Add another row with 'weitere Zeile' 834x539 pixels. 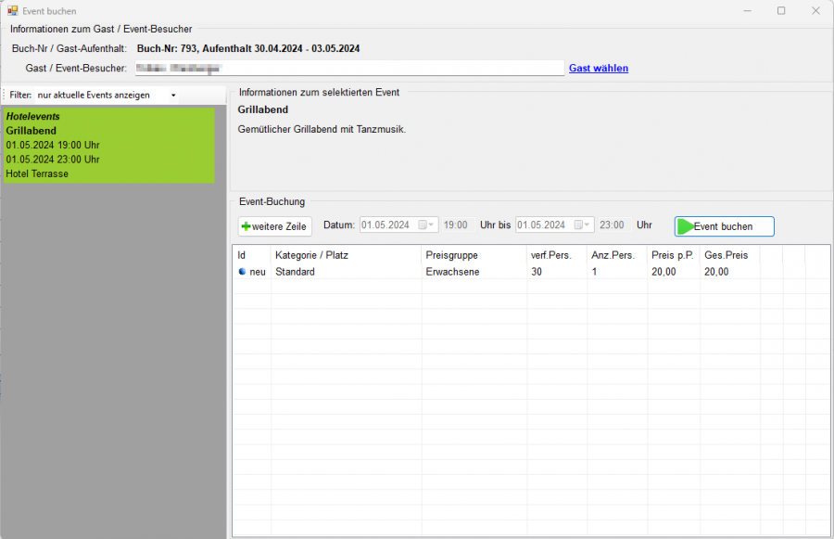275,226
